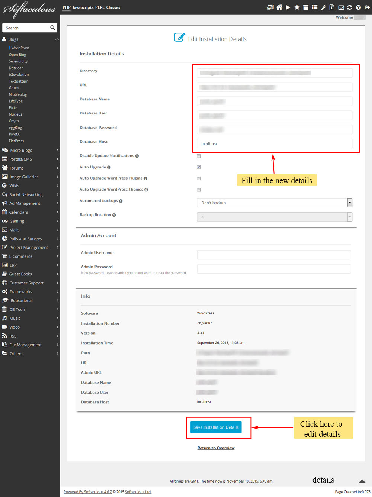Open FlatPress in the Blogs list

16,141
